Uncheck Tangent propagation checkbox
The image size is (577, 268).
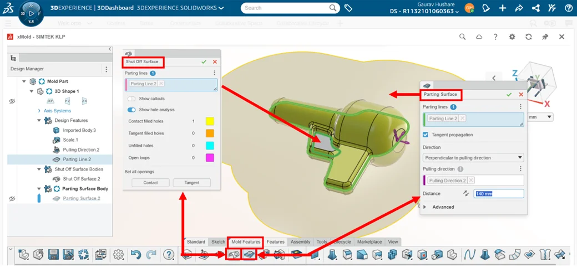(426, 135)
